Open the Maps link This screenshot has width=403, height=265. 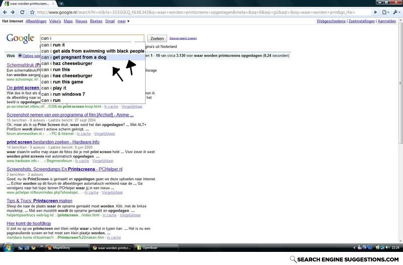(68, 21)
